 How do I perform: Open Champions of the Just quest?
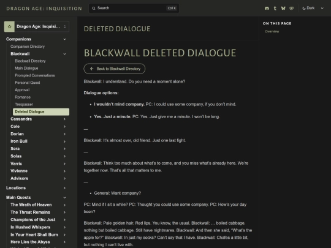click(33, 220)
